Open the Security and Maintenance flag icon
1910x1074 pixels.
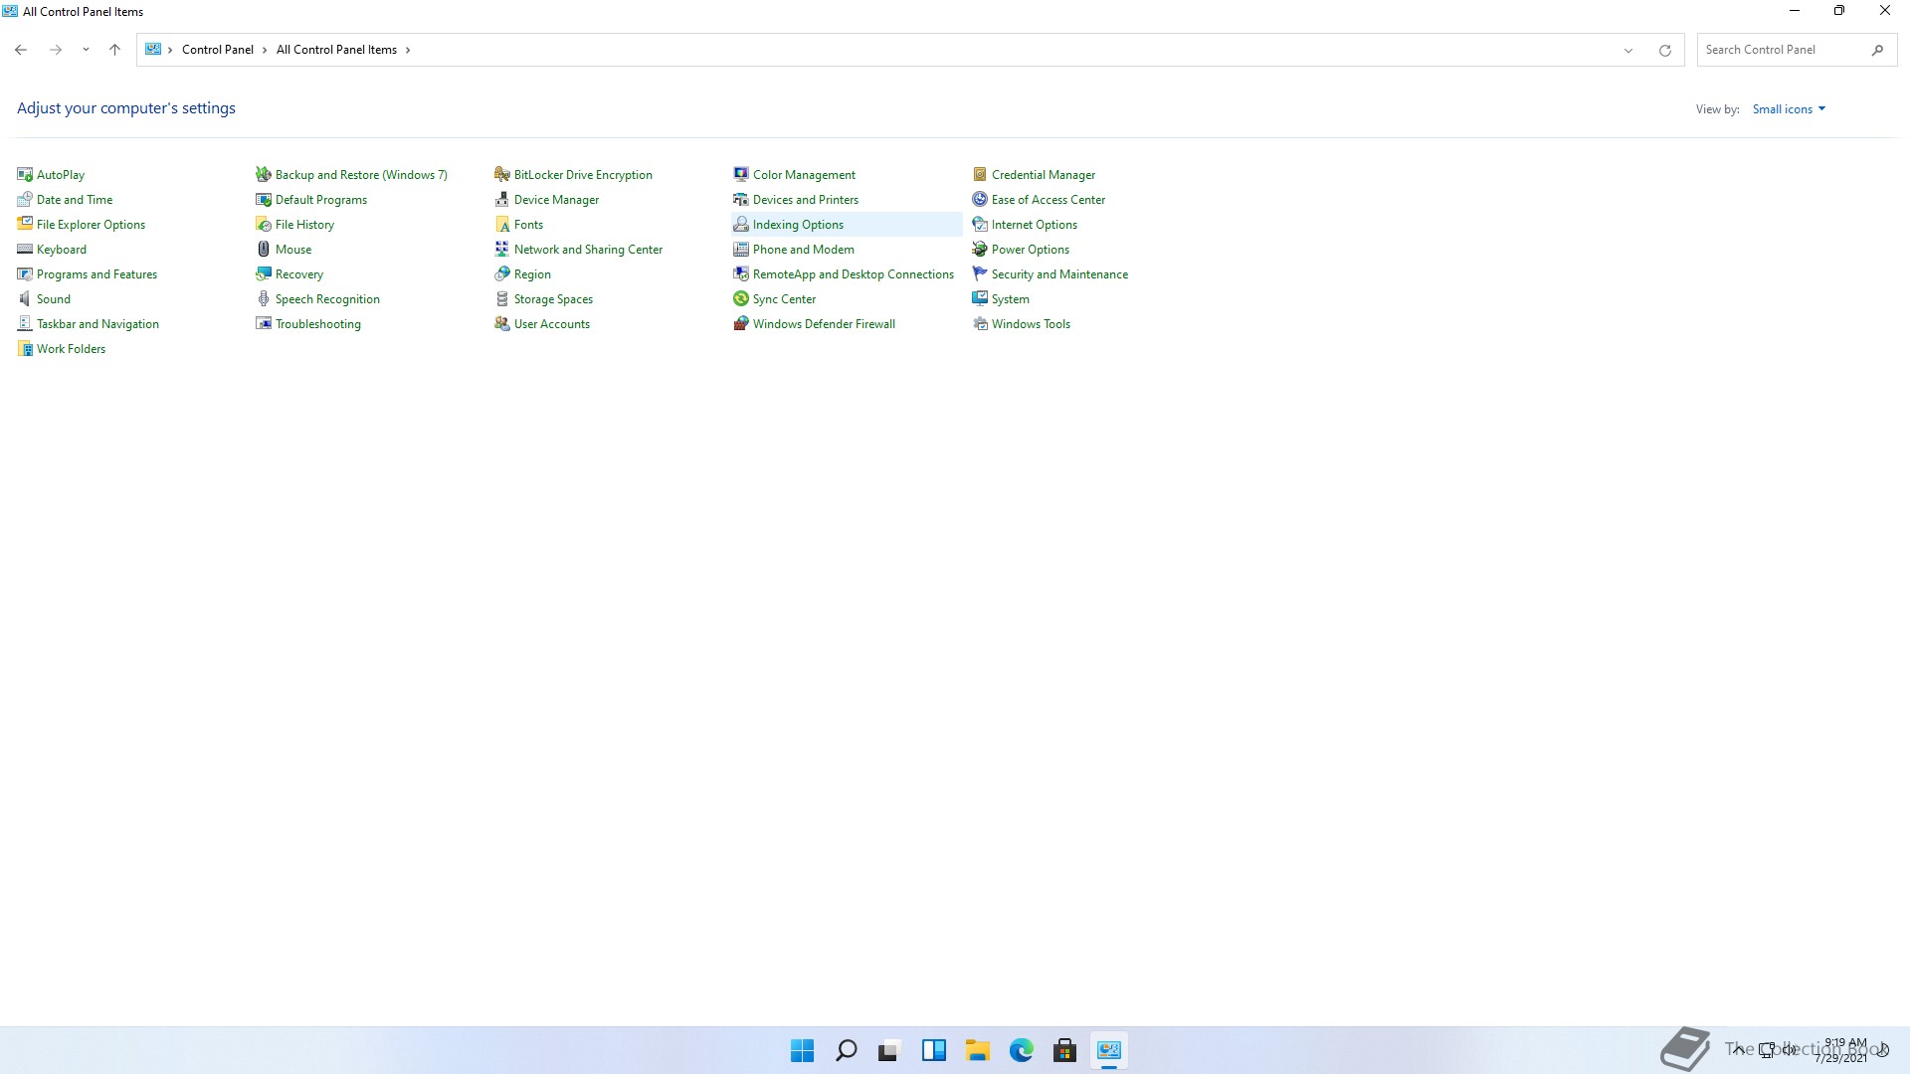(980, 274)
